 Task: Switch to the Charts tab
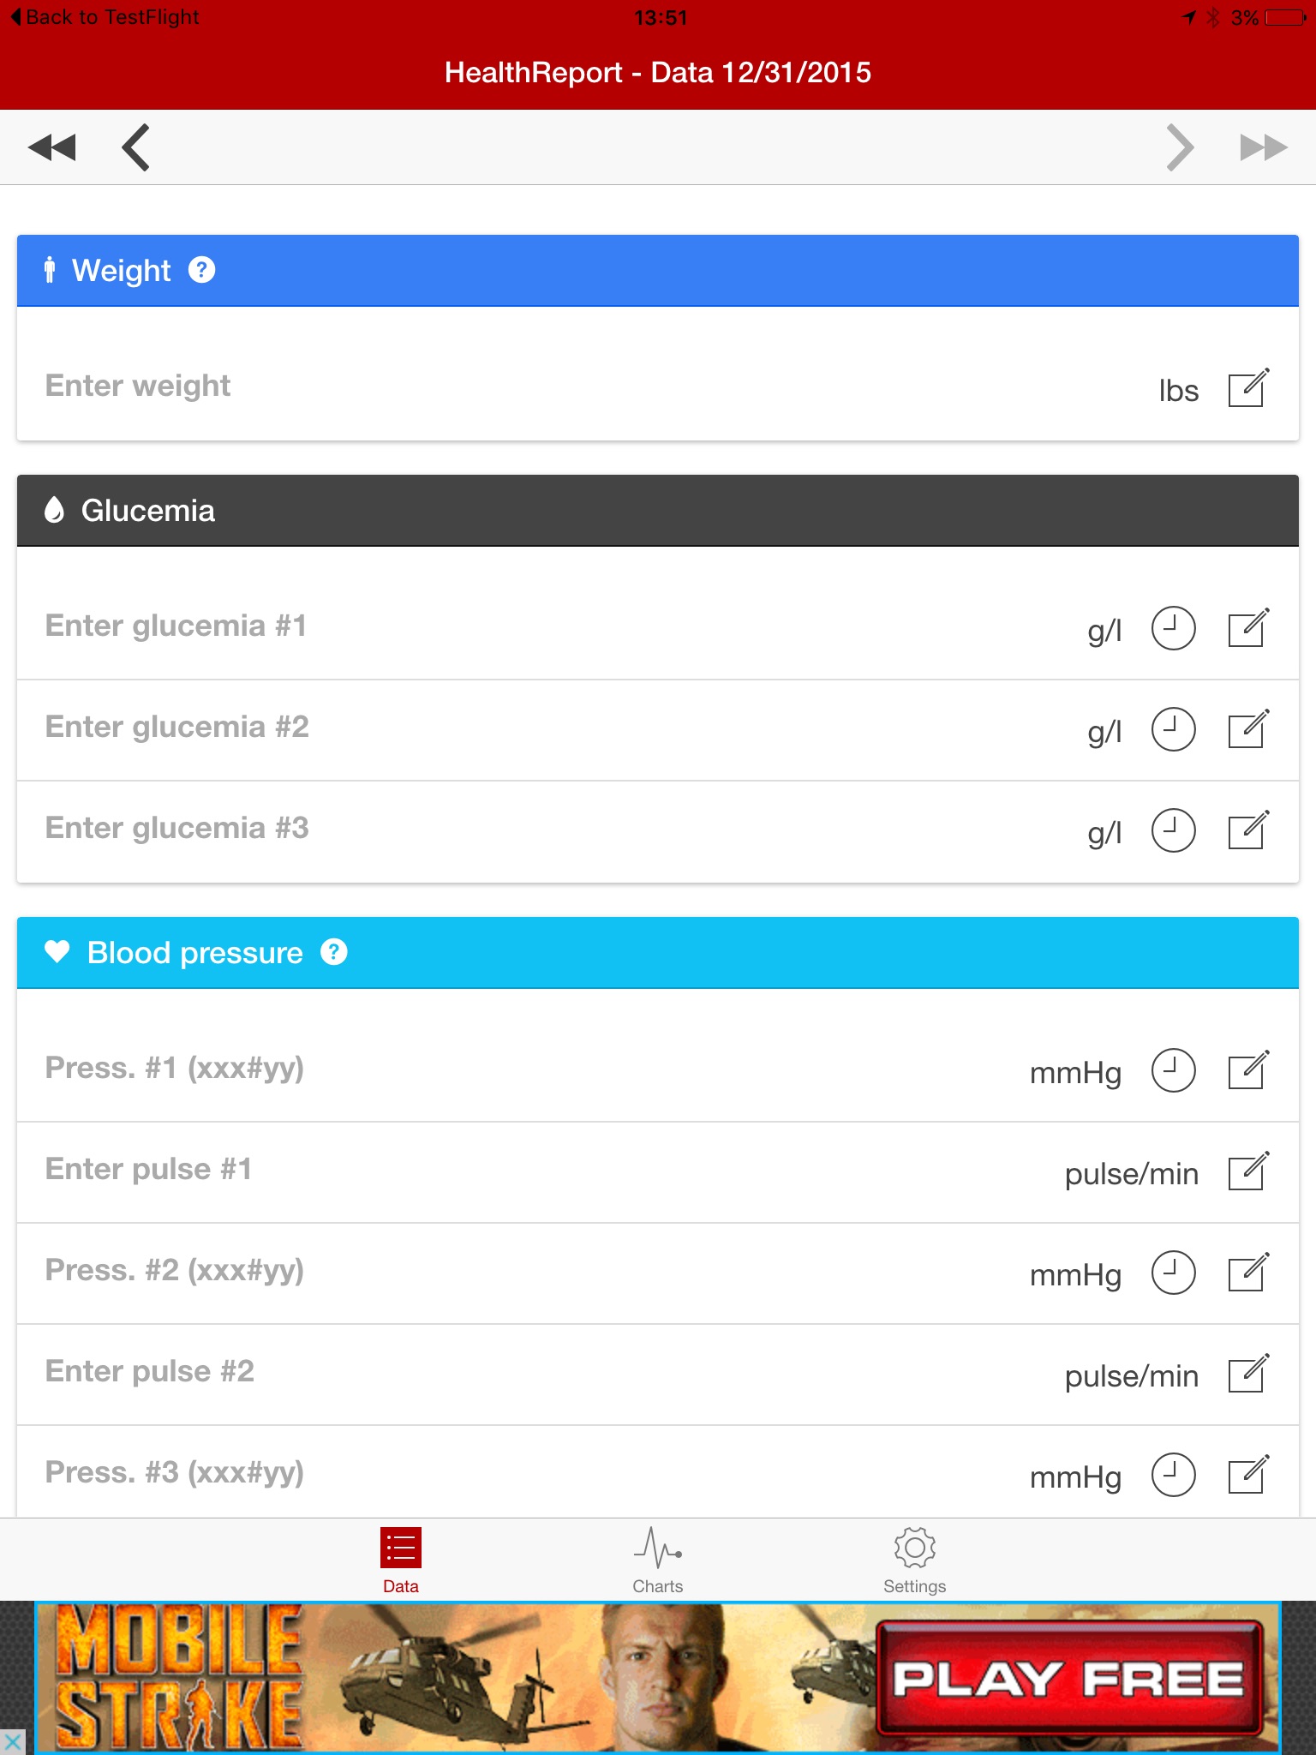658,1560
